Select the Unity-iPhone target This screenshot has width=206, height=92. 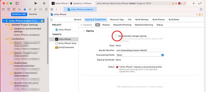64,39
